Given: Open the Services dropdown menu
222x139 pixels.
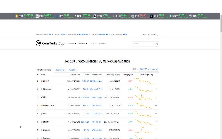Looking at the screenshot, I should coord(103,43).
